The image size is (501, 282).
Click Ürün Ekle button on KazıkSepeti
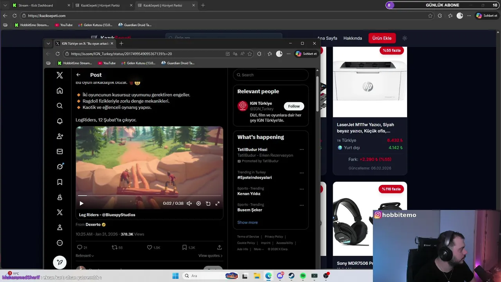coord(382,38)
